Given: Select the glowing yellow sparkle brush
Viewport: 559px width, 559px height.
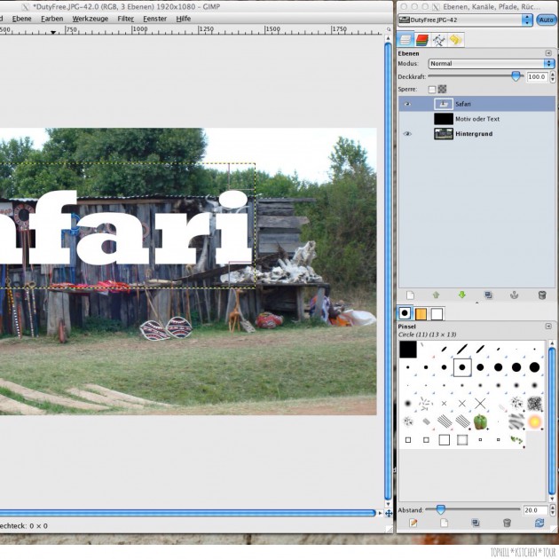Looking at the screenshot, I should click(x=534, y=421).
